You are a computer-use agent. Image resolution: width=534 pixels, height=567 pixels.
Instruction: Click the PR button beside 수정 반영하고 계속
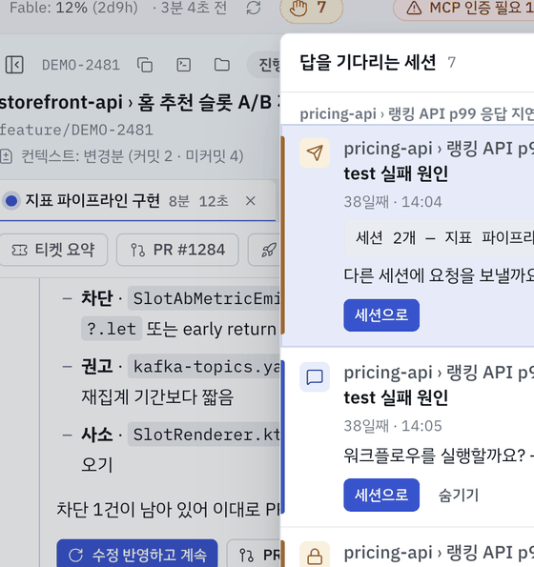click(254, 555)
